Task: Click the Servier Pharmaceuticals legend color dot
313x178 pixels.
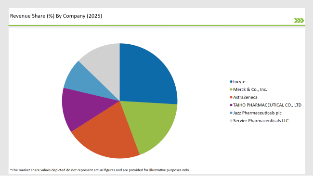Action: 231,121
